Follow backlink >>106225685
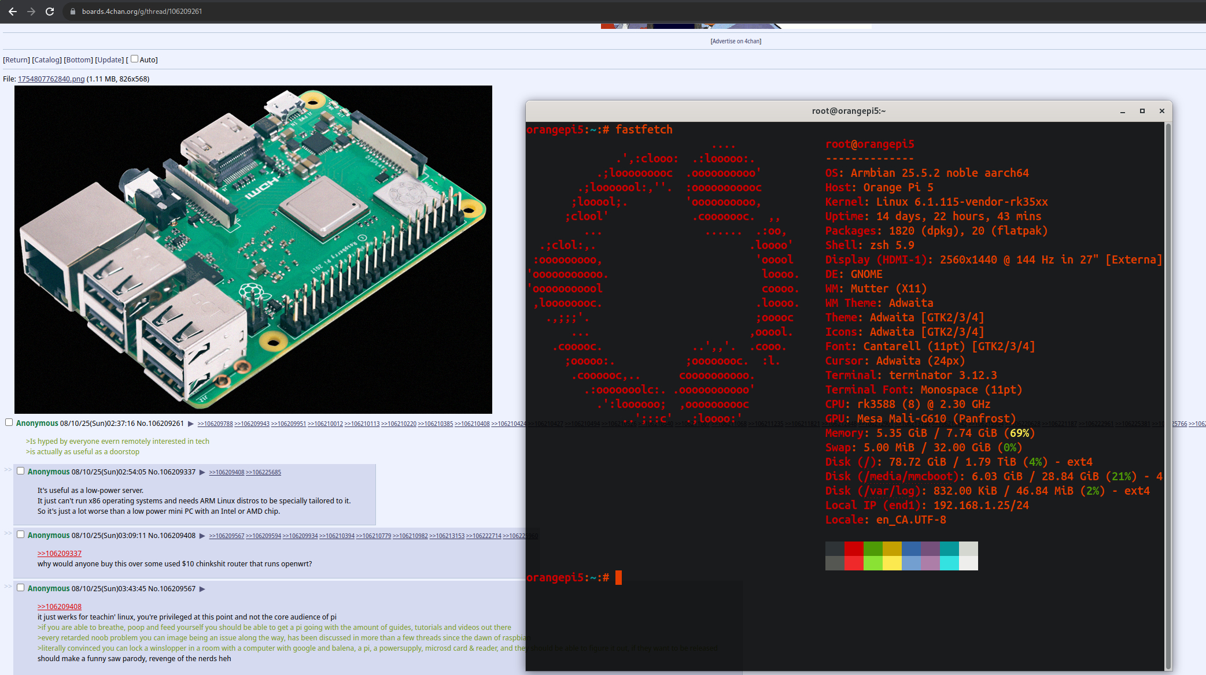1206x675 pixels. pos(263,473)
